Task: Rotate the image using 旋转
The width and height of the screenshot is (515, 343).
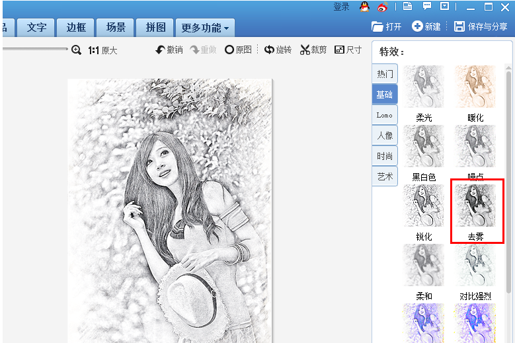Action: 278,50
